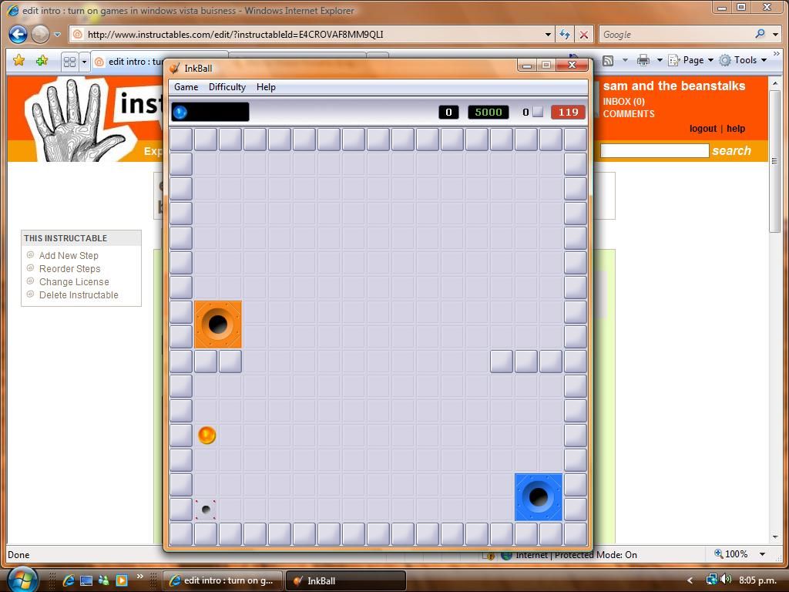Mute sound via the taskbar speaker icon
The width and height of the screenshot is (789, 592).
coord(725,580)
